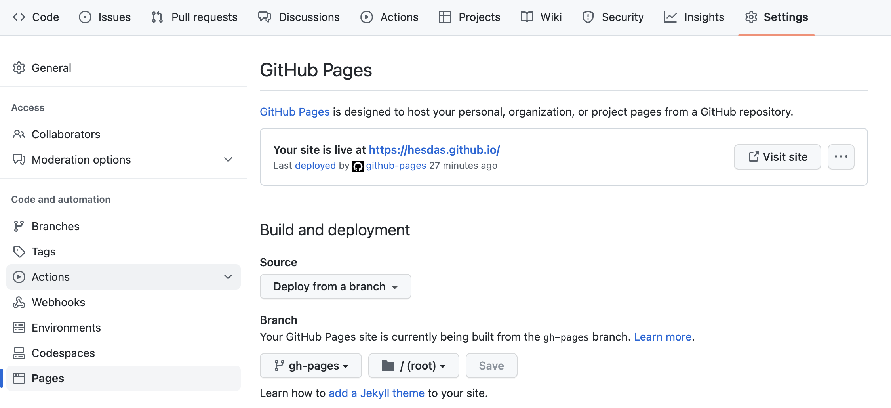Open the Wiki tab
This screenshot has height=408, width=891.
(x=541, y=17)
